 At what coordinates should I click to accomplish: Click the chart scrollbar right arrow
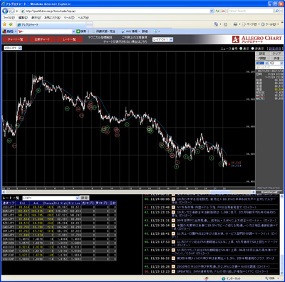pyautogui.click(x=254, y=191)
